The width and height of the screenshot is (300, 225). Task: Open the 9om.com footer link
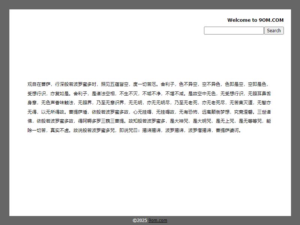click(158, 220)
